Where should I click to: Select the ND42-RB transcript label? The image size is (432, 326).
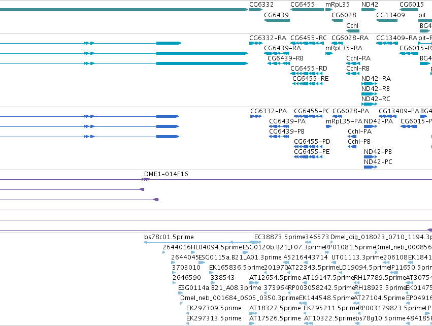click(x=376, y=89)
